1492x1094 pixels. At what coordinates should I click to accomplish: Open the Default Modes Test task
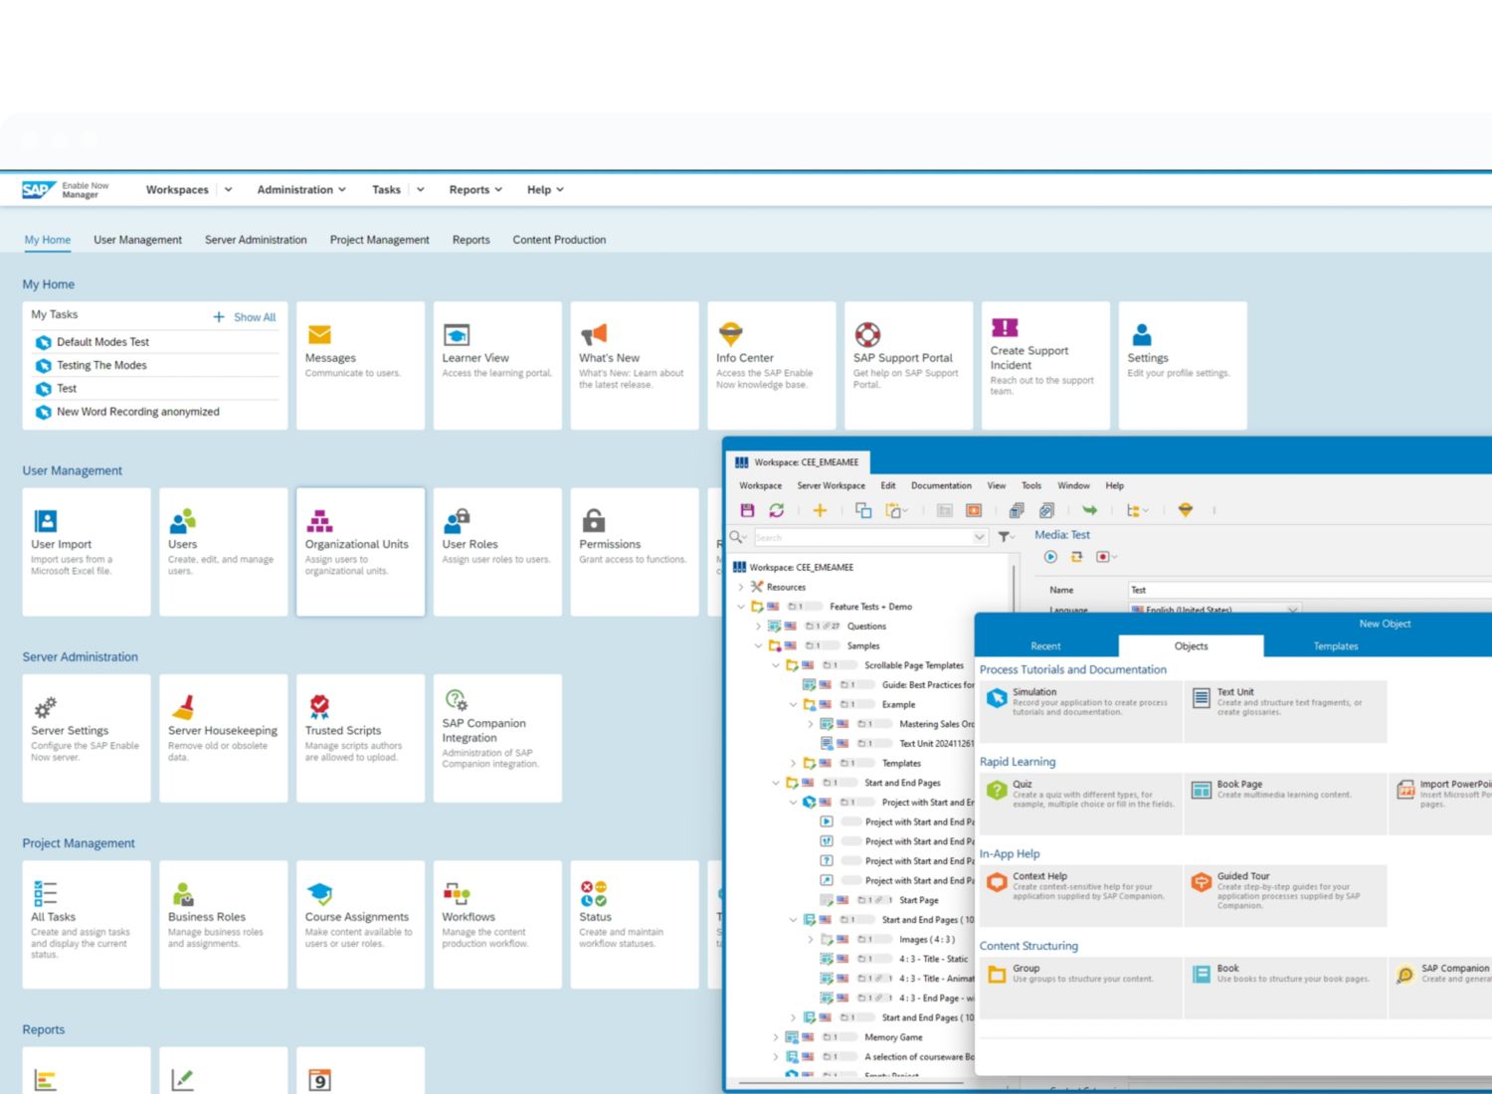click(102, 342)
